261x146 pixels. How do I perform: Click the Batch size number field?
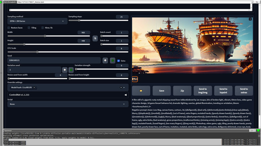pos(122,41)
